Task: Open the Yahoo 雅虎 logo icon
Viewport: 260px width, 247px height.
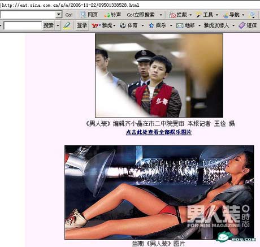Action: (95, 25)
